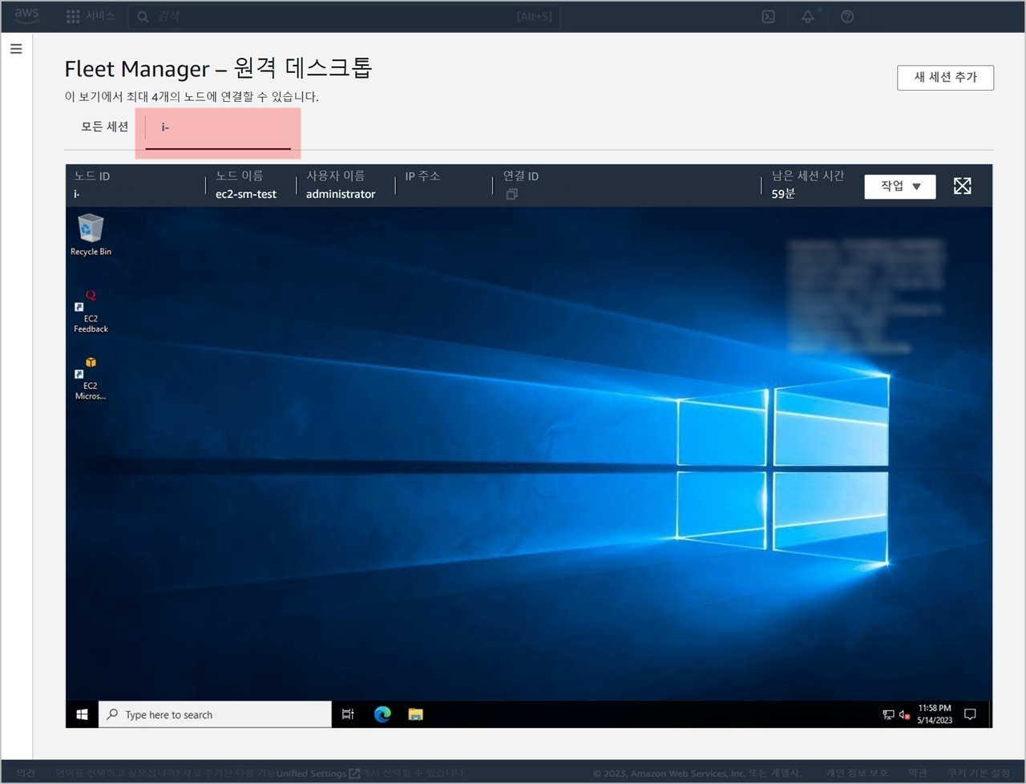
Task: Click the network icon in system tray
Action: coord(888,714)
